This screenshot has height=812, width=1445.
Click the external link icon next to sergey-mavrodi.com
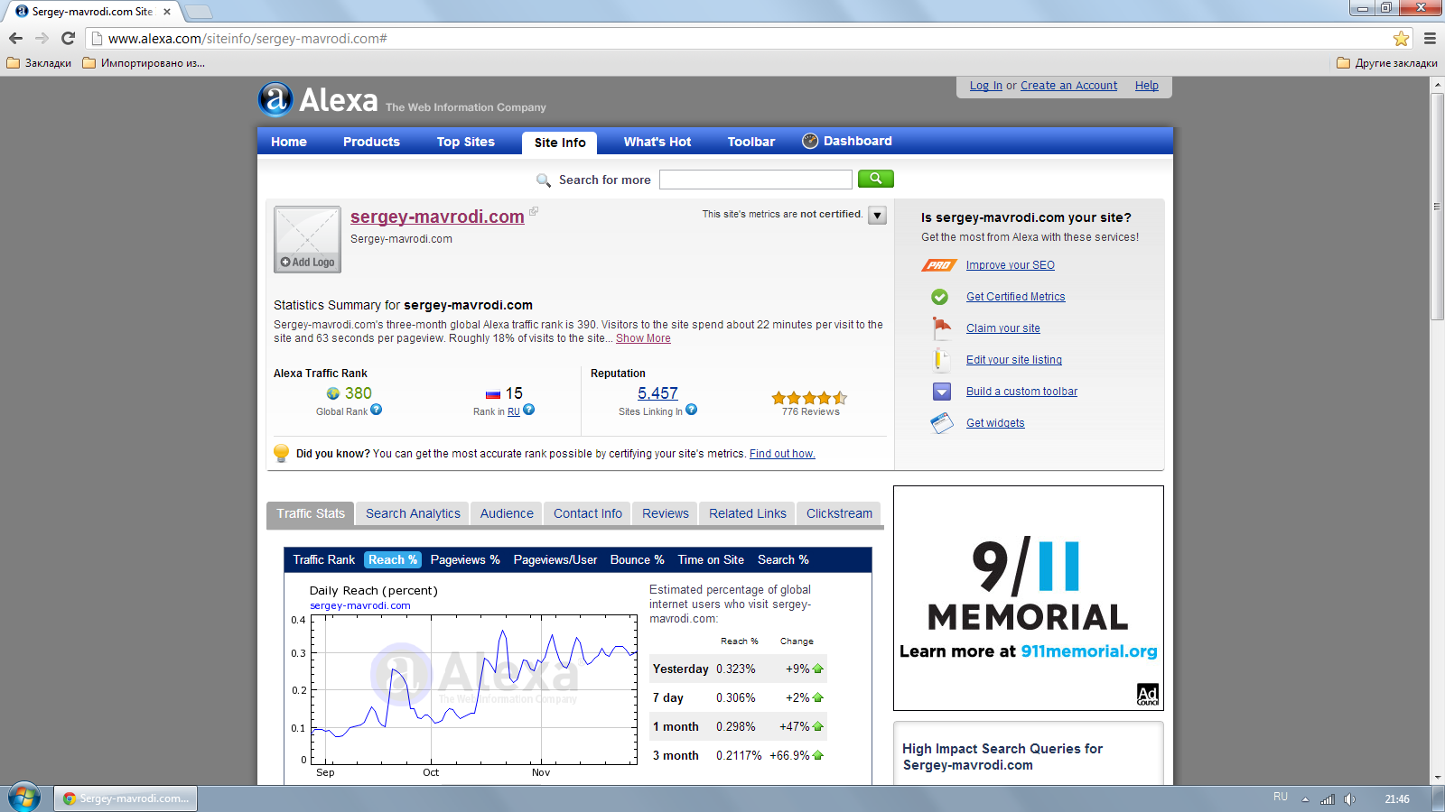(x=534, y=211)
